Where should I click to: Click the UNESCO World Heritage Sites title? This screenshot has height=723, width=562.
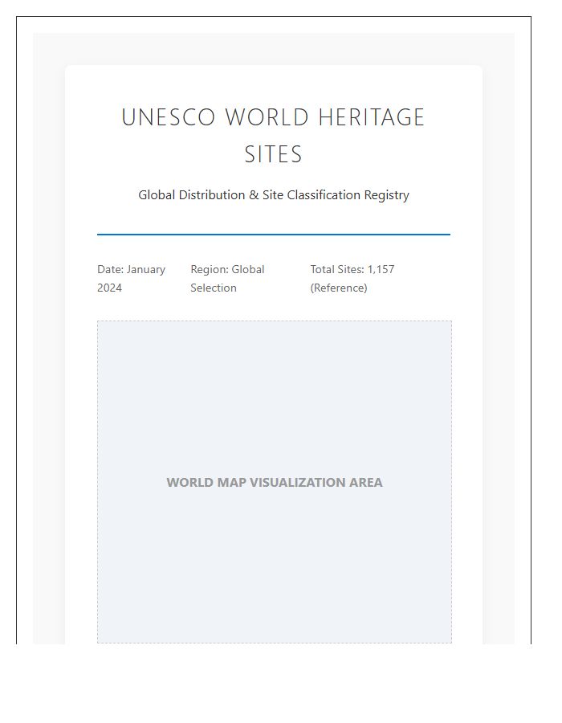click(x=273, y=136)
